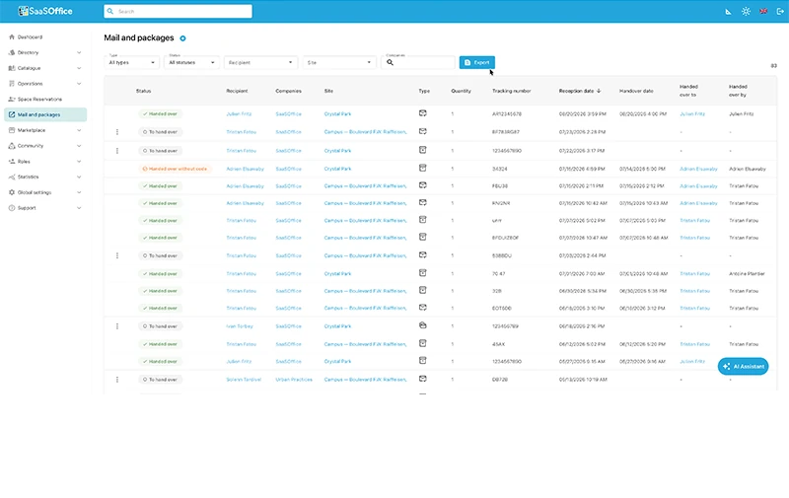Click Antoine Plantier in Handed over by column
Screen dimensions: 789x498
[747, 273]
